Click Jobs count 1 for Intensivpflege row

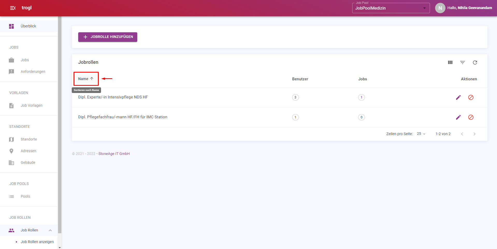pos(362,97)
